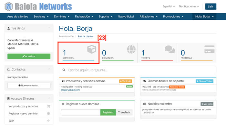Expand the Promociones menu
Screen dimensions: 226x129
[x=173, y=16]
